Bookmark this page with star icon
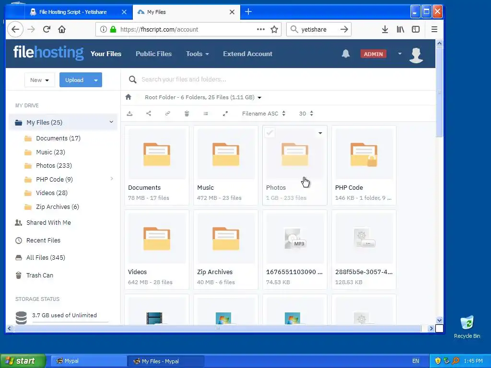Image resolution: width=491 pixels, height=368 pixels. [x=274, y=29]
